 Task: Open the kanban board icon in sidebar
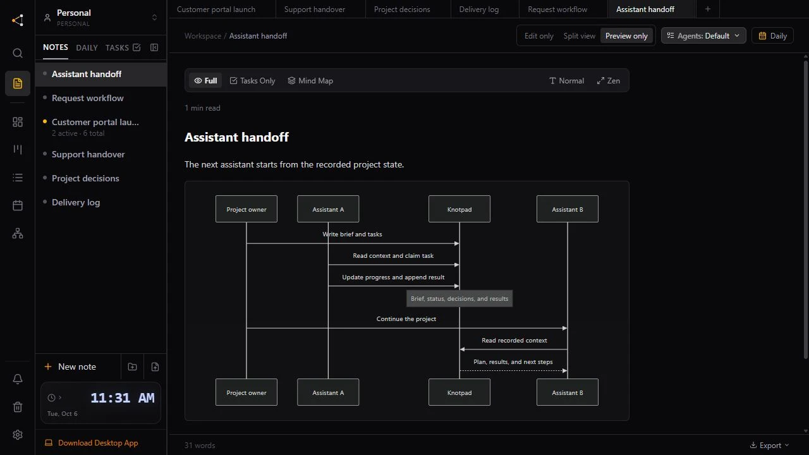click(18, 150)
